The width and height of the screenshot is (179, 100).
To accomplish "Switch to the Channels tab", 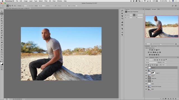I will 152,57.
